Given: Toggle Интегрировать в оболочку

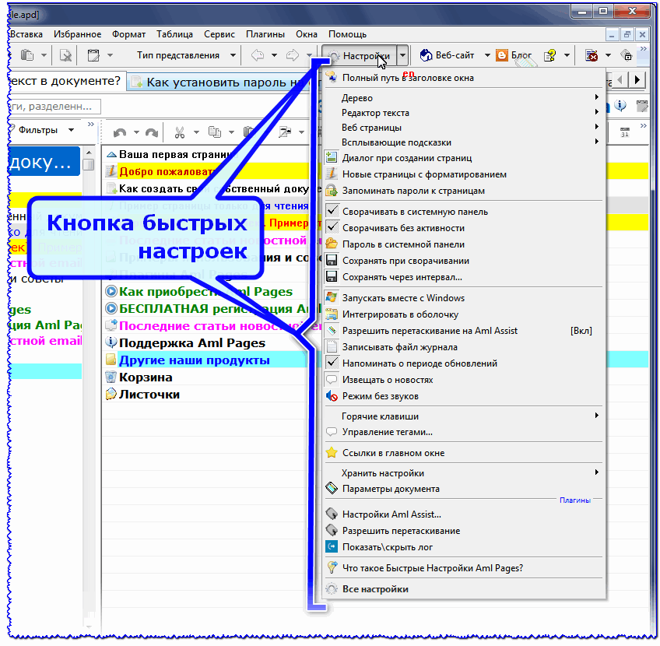Looking at the screenshot, I should pyautogui.click(x=464, y=314).
